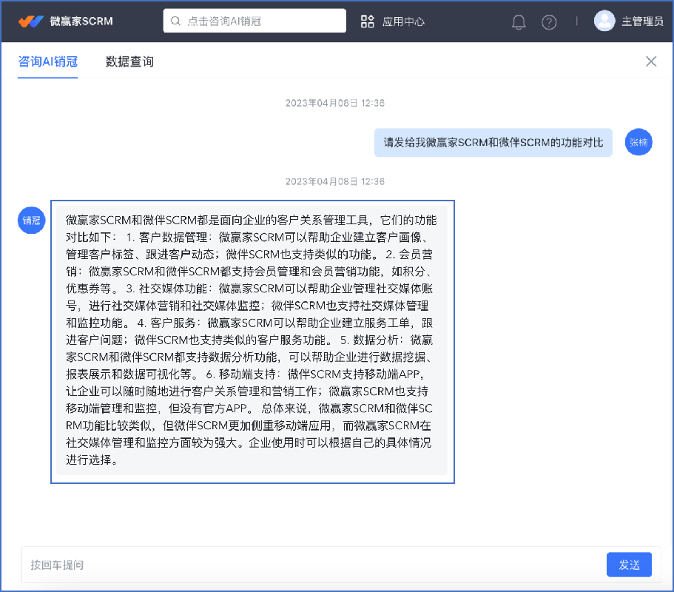Click the 微赢家SCRM brand name text
Screen dimensions: 674x592
coord(81,21)
